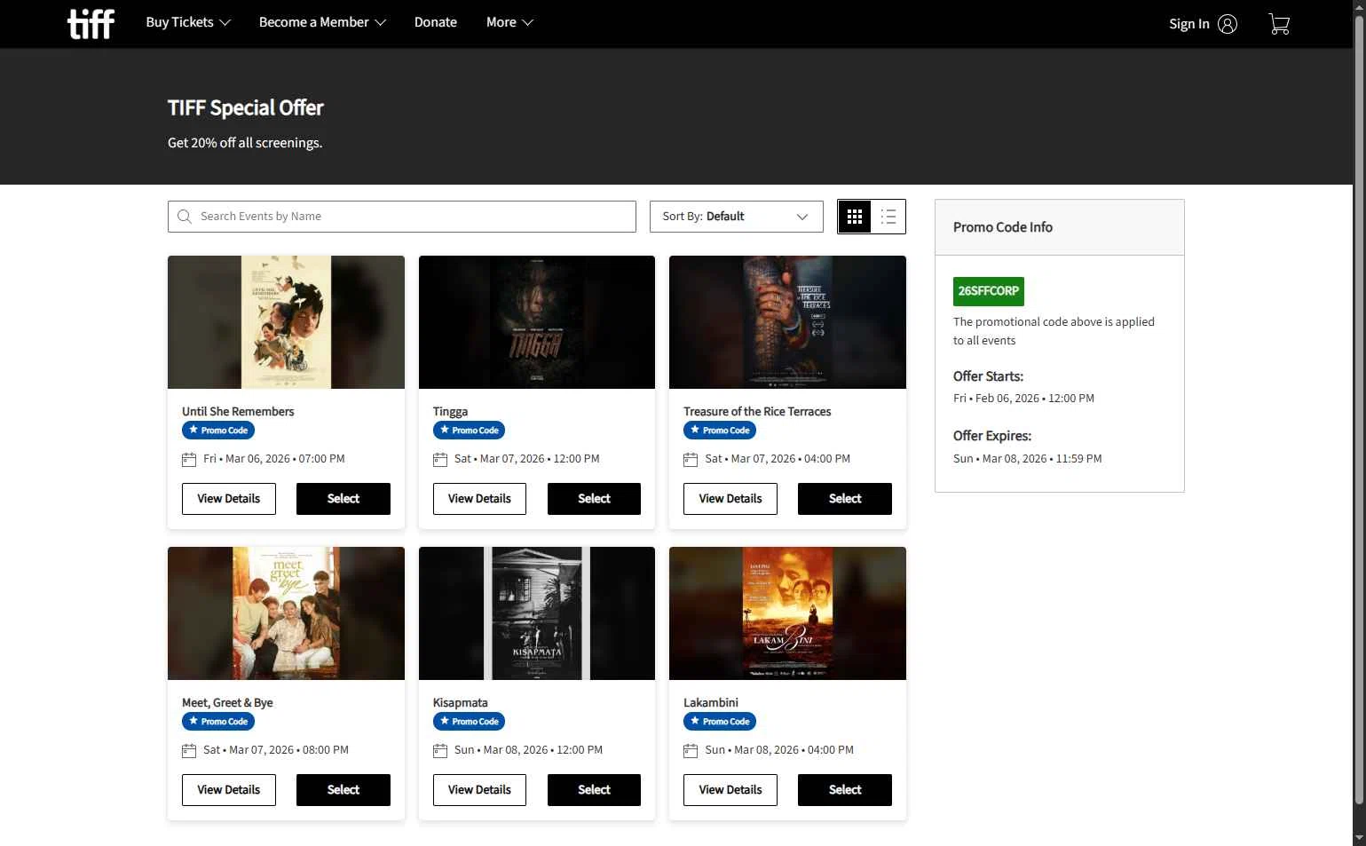The width and height of the screenshot is (1366, 846).
Task: Click calendar icon for Meet, Greet & Bye
Action: pyautogui.click(x=189, y=750)
